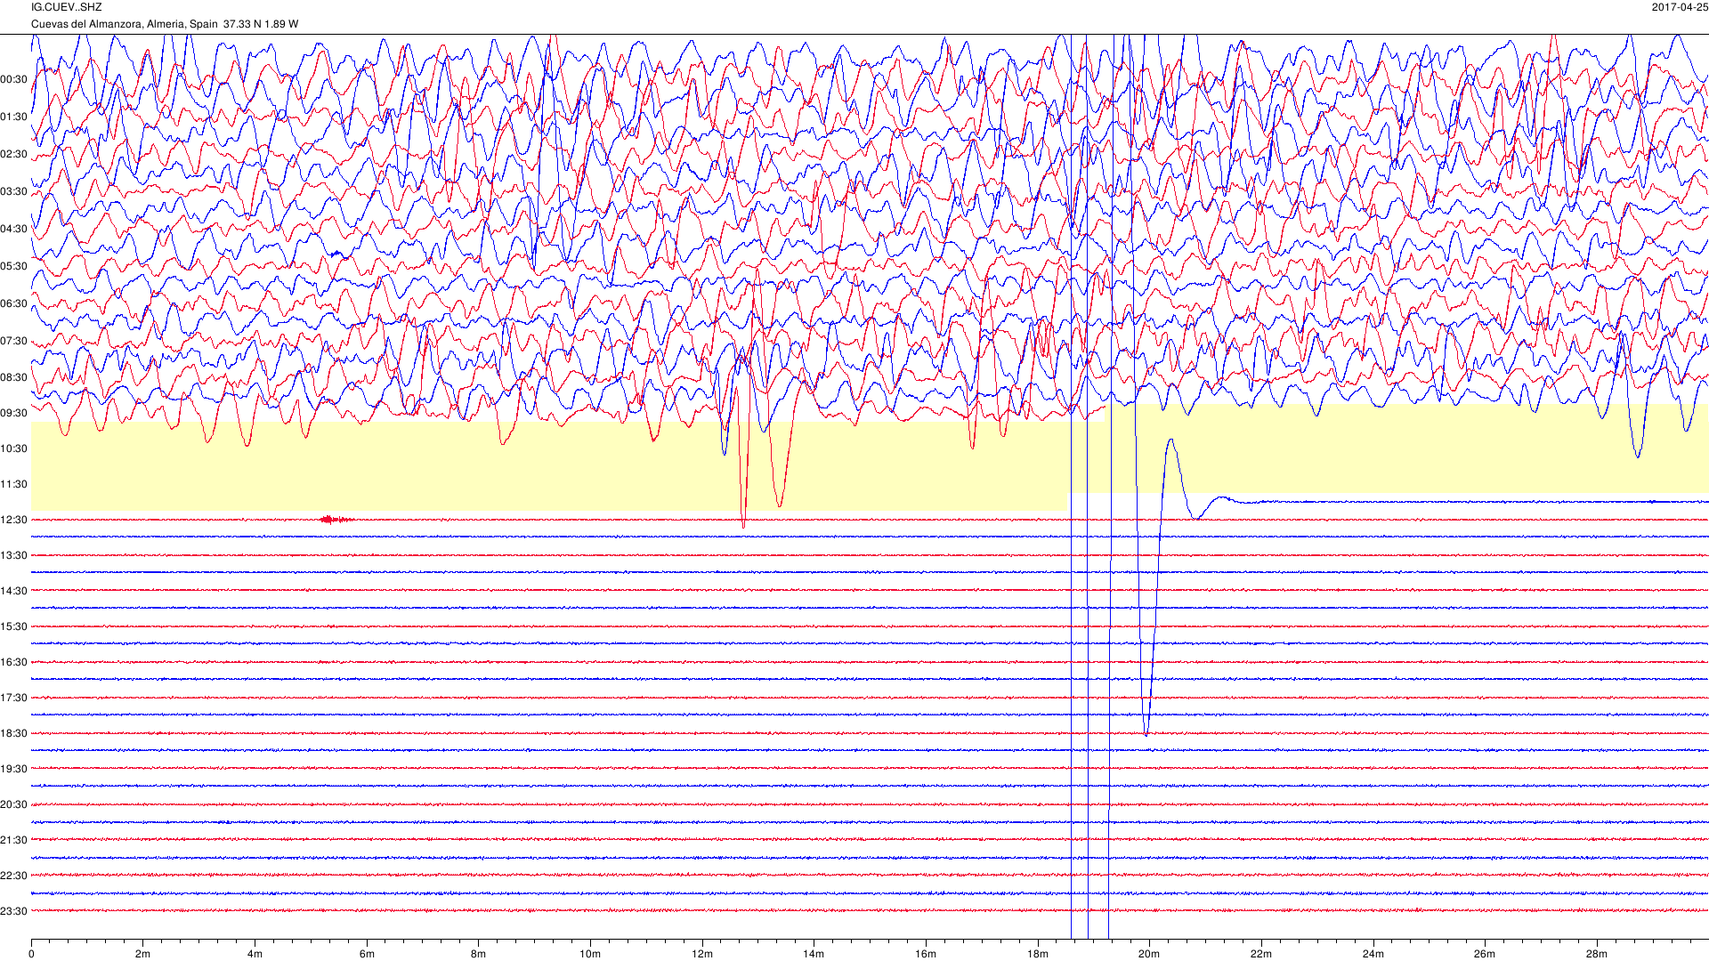
Task: Select the 02:30 time label
Action: click(x=13, y=155)
